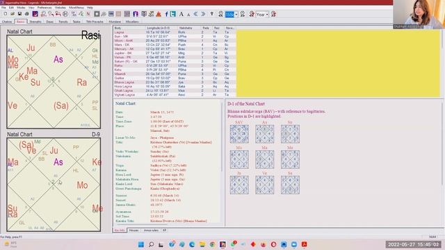The image size is (445, 250).
Task: Click the orange flame toolbar icon
Action: pyautogui.click(x=159, y=14)
